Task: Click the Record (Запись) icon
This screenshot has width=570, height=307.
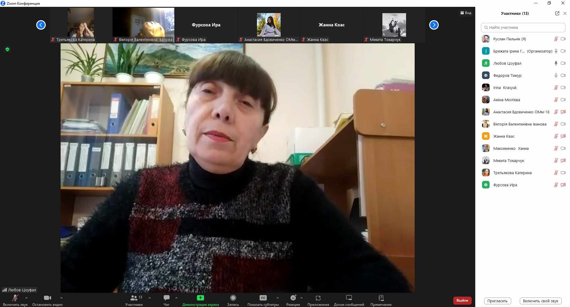Action: pyautogui.click(x=233, y=298)
